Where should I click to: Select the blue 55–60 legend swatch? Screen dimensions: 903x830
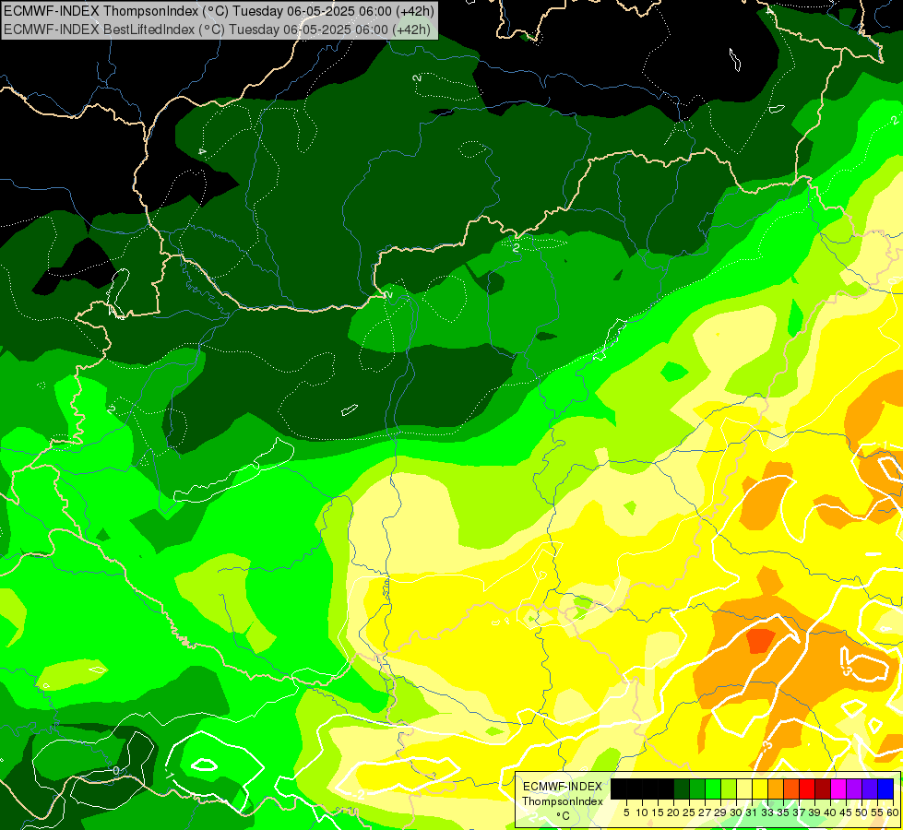coord(885,789)
